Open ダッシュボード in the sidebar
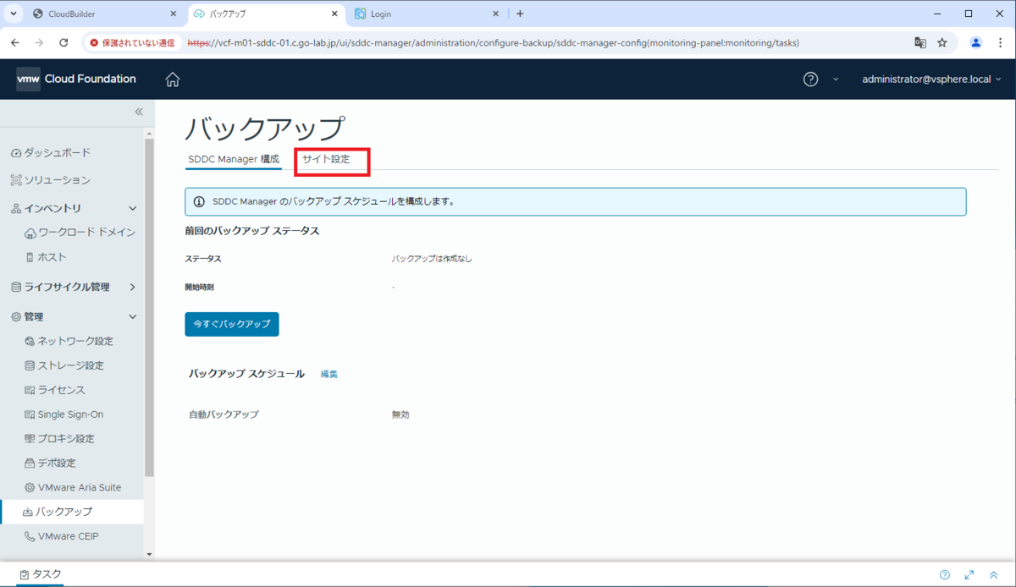This screenshot has height=587, width=1016. pyautogui.click(x=51, y=152)
